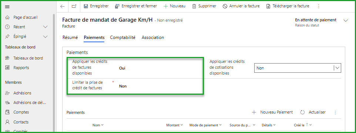356x133 pixels.
Task: Select the Paiements tab
Action: (x=94, y=37)
